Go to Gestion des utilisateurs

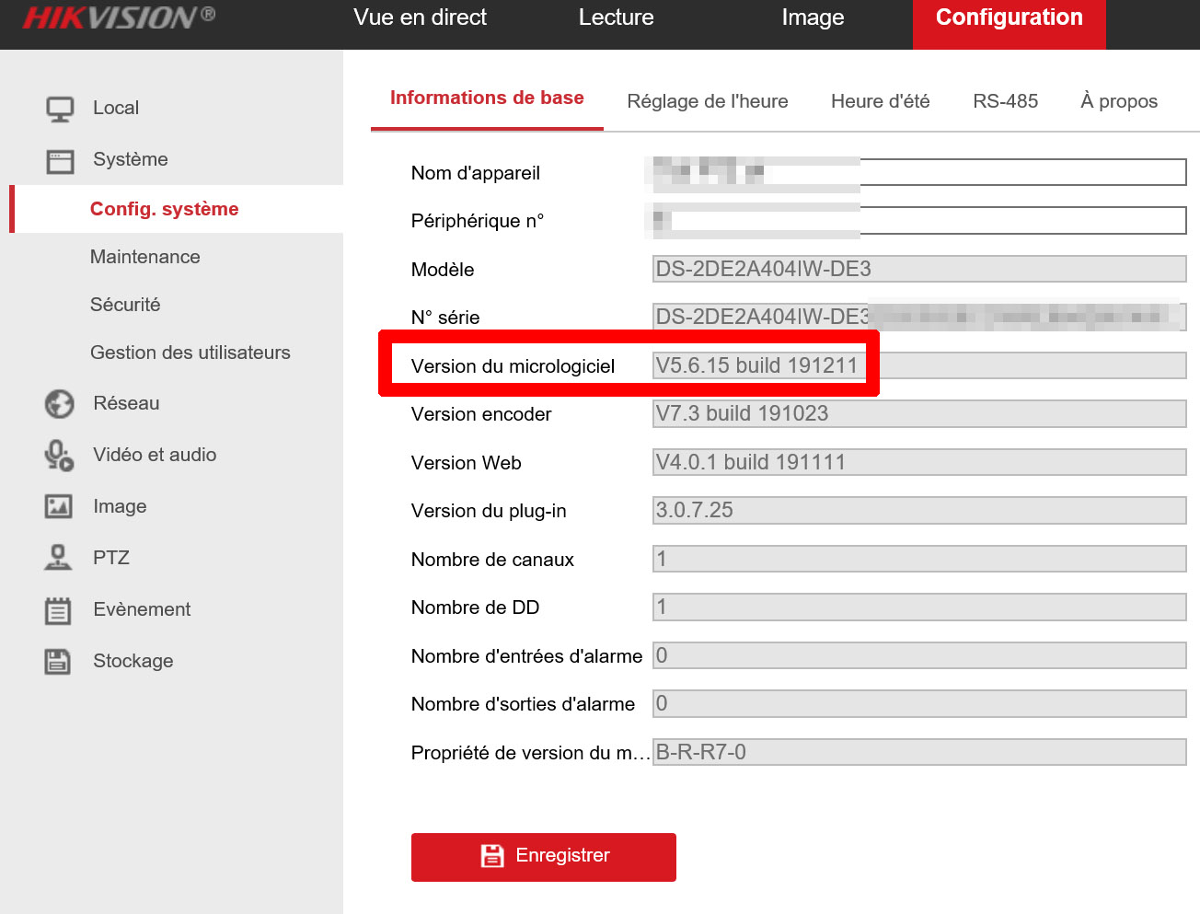click(x=190, y=353)
